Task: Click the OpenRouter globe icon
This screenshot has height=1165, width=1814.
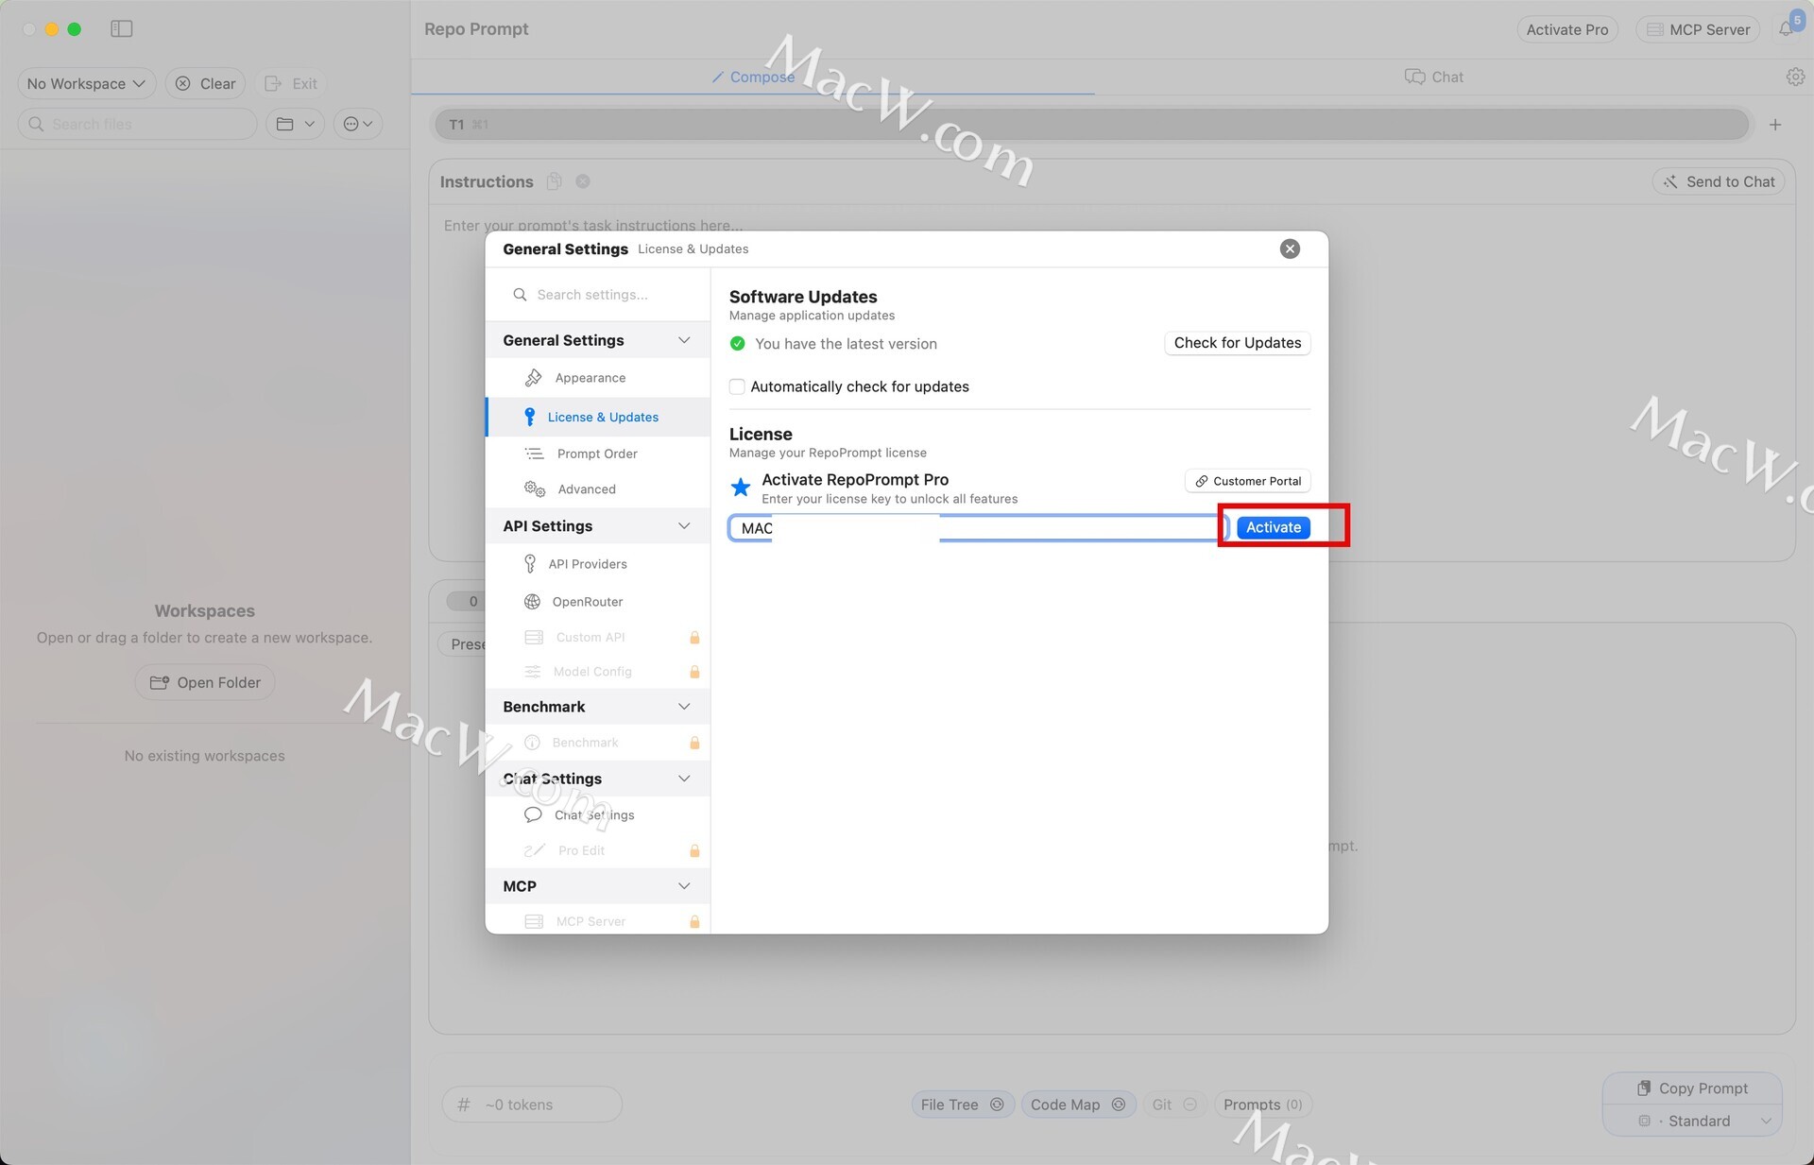Action: pyautogui.click(x=533, y=602)
